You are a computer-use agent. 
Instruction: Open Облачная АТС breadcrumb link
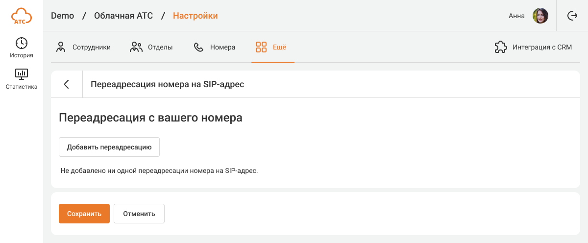coord(123,16)
